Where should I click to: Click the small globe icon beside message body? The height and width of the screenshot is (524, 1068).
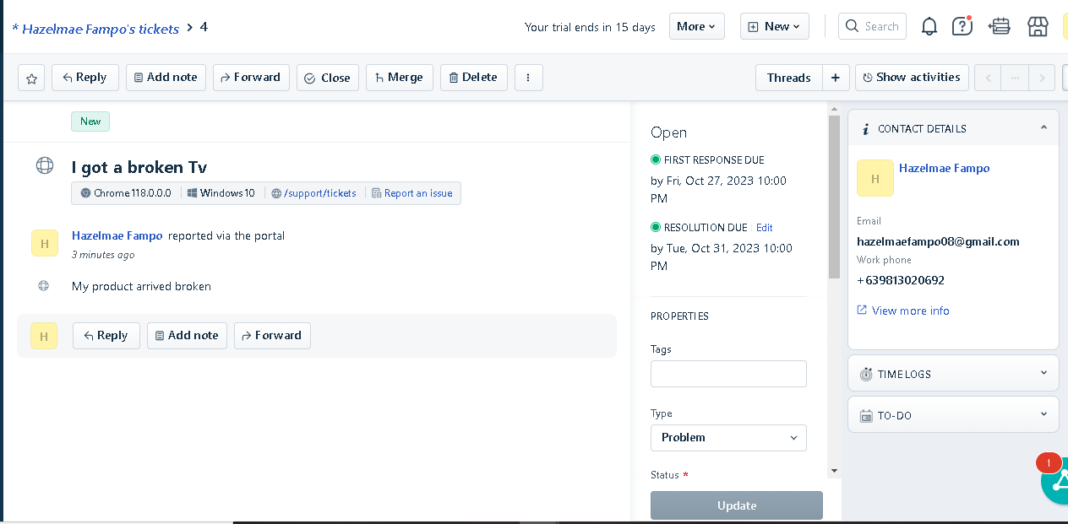click(x=43, y=286)
